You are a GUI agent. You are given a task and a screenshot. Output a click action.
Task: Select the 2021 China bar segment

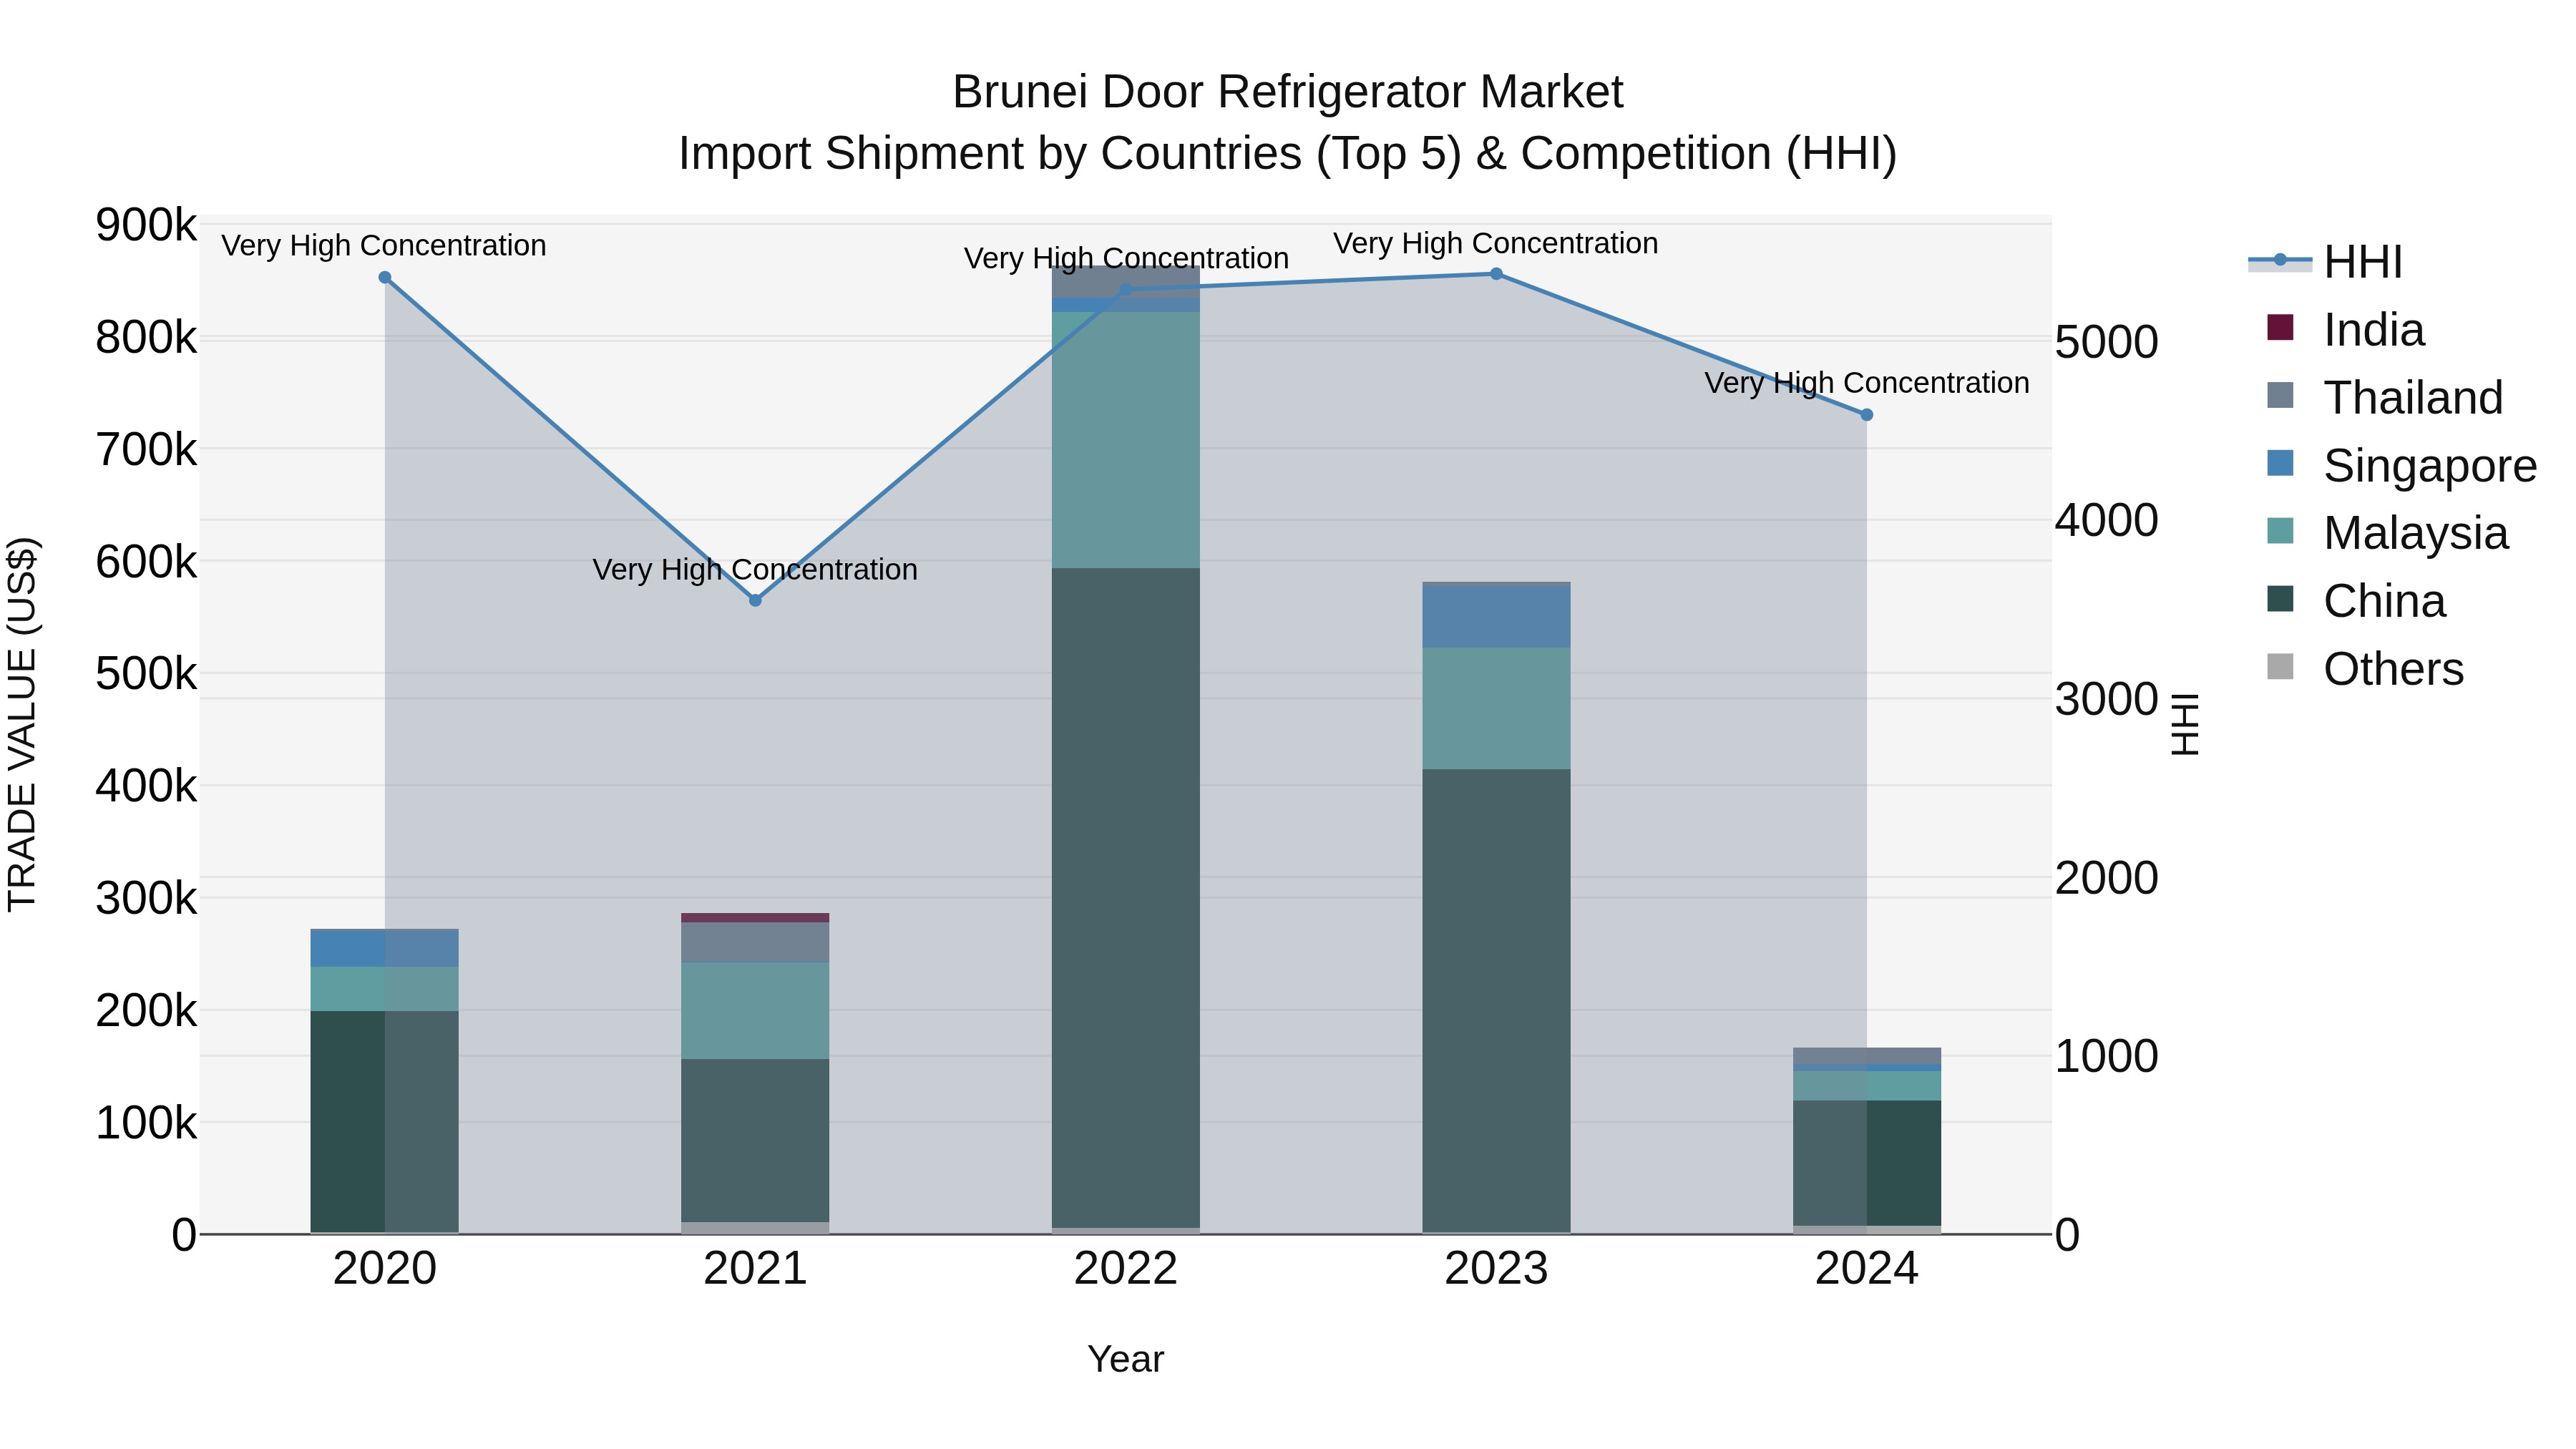[755, 1141]
